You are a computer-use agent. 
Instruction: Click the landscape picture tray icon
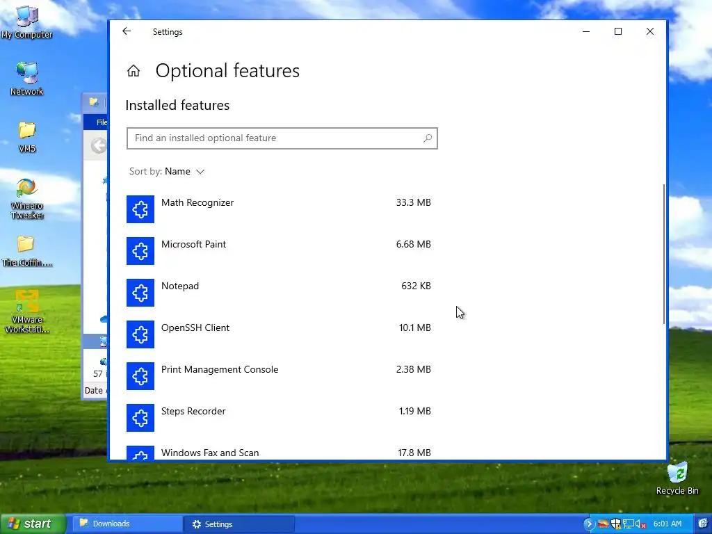click(603, 524)
